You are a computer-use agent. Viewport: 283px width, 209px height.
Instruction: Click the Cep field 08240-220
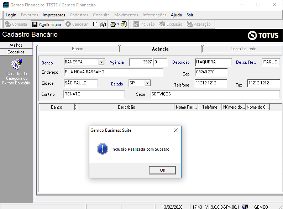pos(211,72)
